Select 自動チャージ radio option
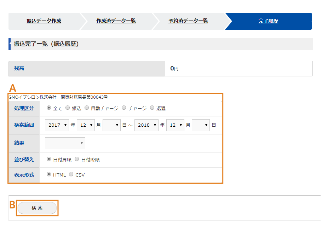The image size is (322, 230). (x=87, y=108)
